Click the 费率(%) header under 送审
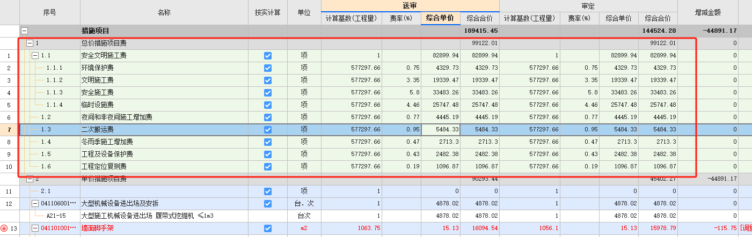 click(x=401, y=18)
